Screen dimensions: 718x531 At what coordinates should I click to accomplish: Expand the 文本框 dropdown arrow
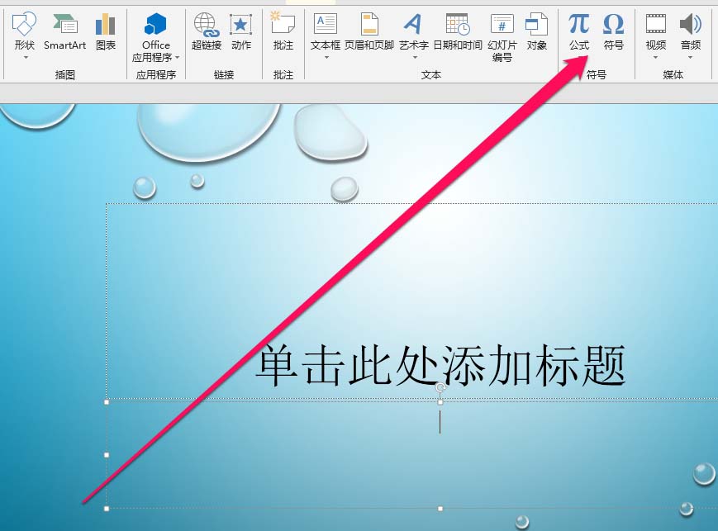tap(326, 58)
